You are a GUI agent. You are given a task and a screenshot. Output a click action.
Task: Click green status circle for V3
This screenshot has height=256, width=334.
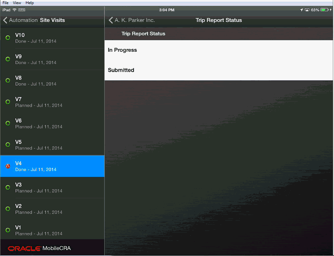(8, 187)
